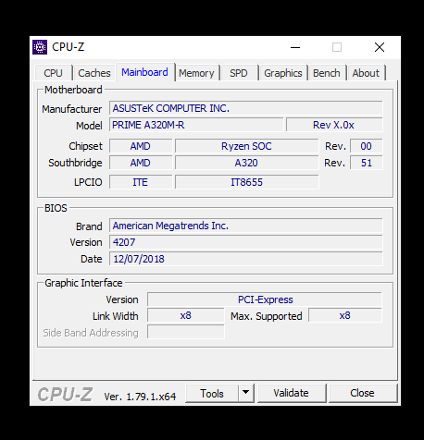Image resolution: width=424 pixels, height=440 pixels.
Task: Click the Rev X.0x model revision field
Action: (334, 125)
